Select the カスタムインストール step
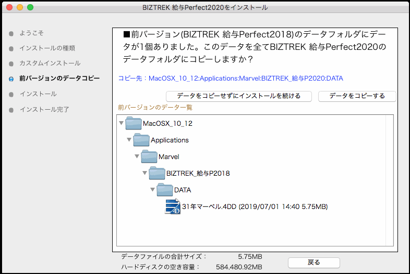Screen dimensions: 410x274 (50, 63)
